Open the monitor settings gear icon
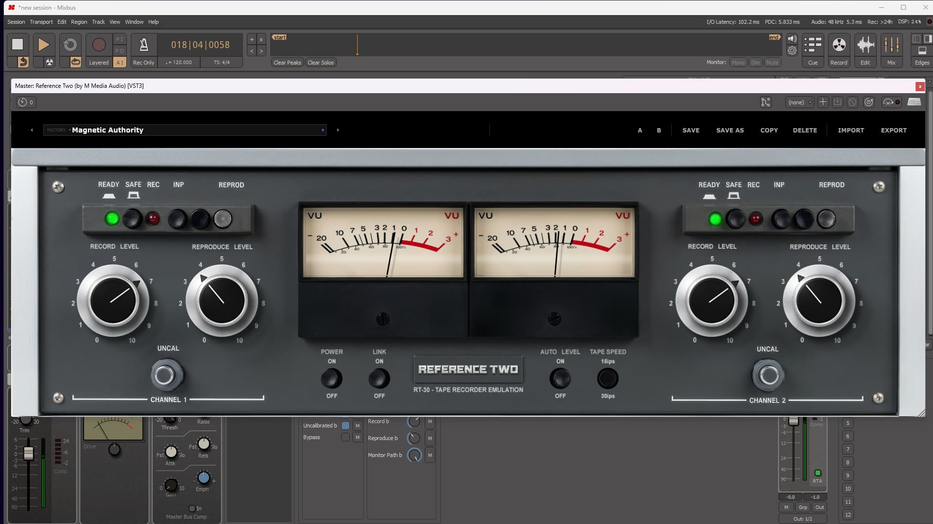Screen dimensions: 933x524 (792, 50)
